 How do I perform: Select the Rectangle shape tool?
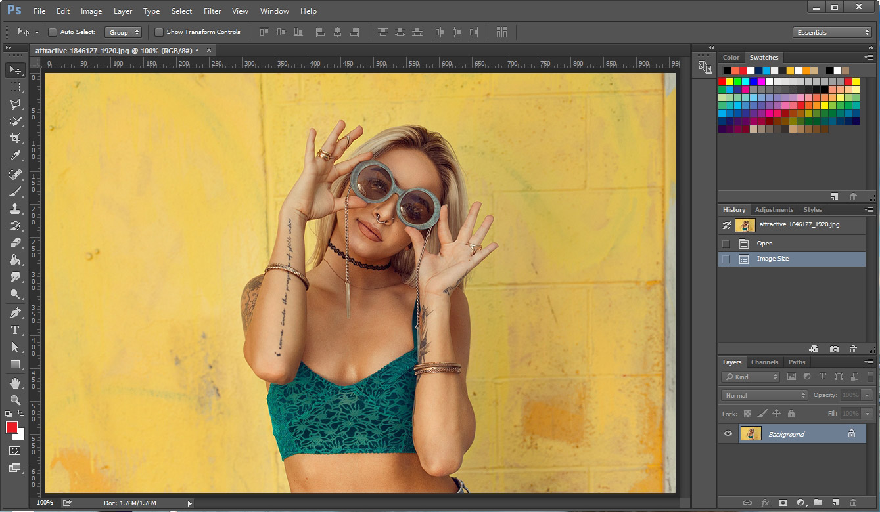[15, 364]
